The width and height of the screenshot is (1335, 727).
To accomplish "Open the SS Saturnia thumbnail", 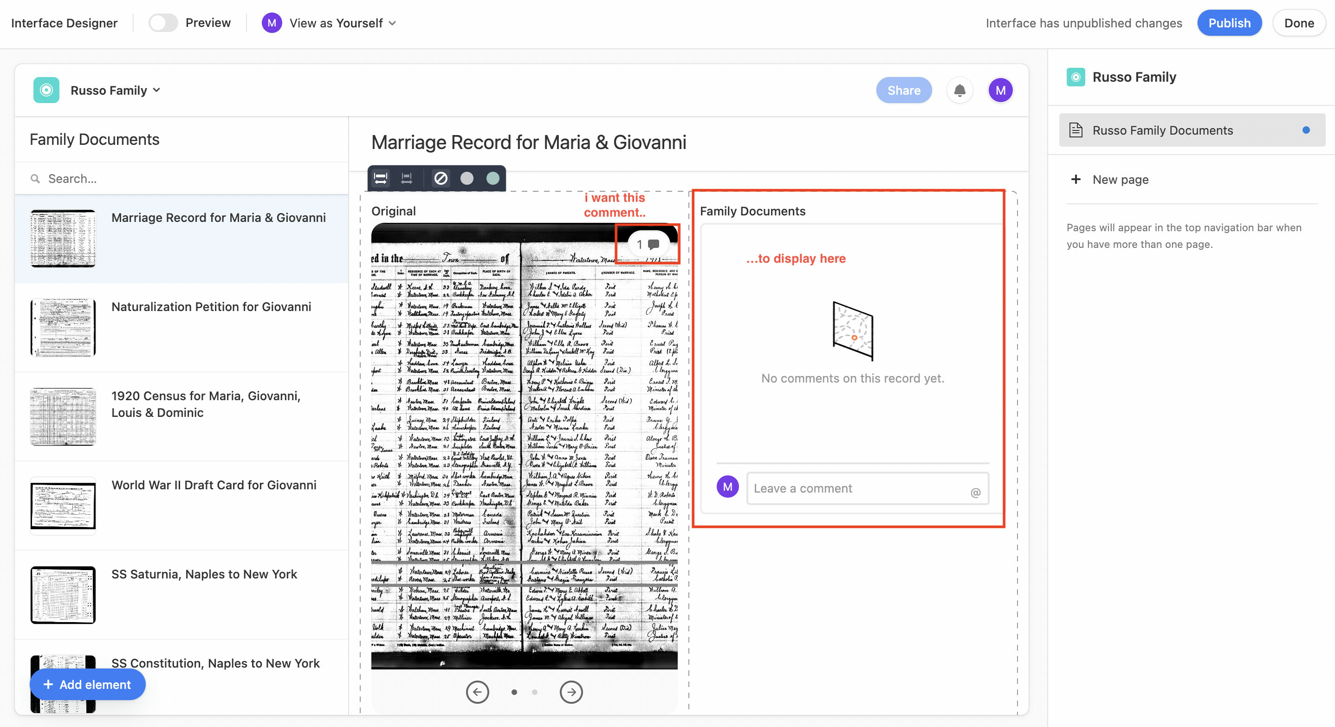I will (x=63, y=595).
